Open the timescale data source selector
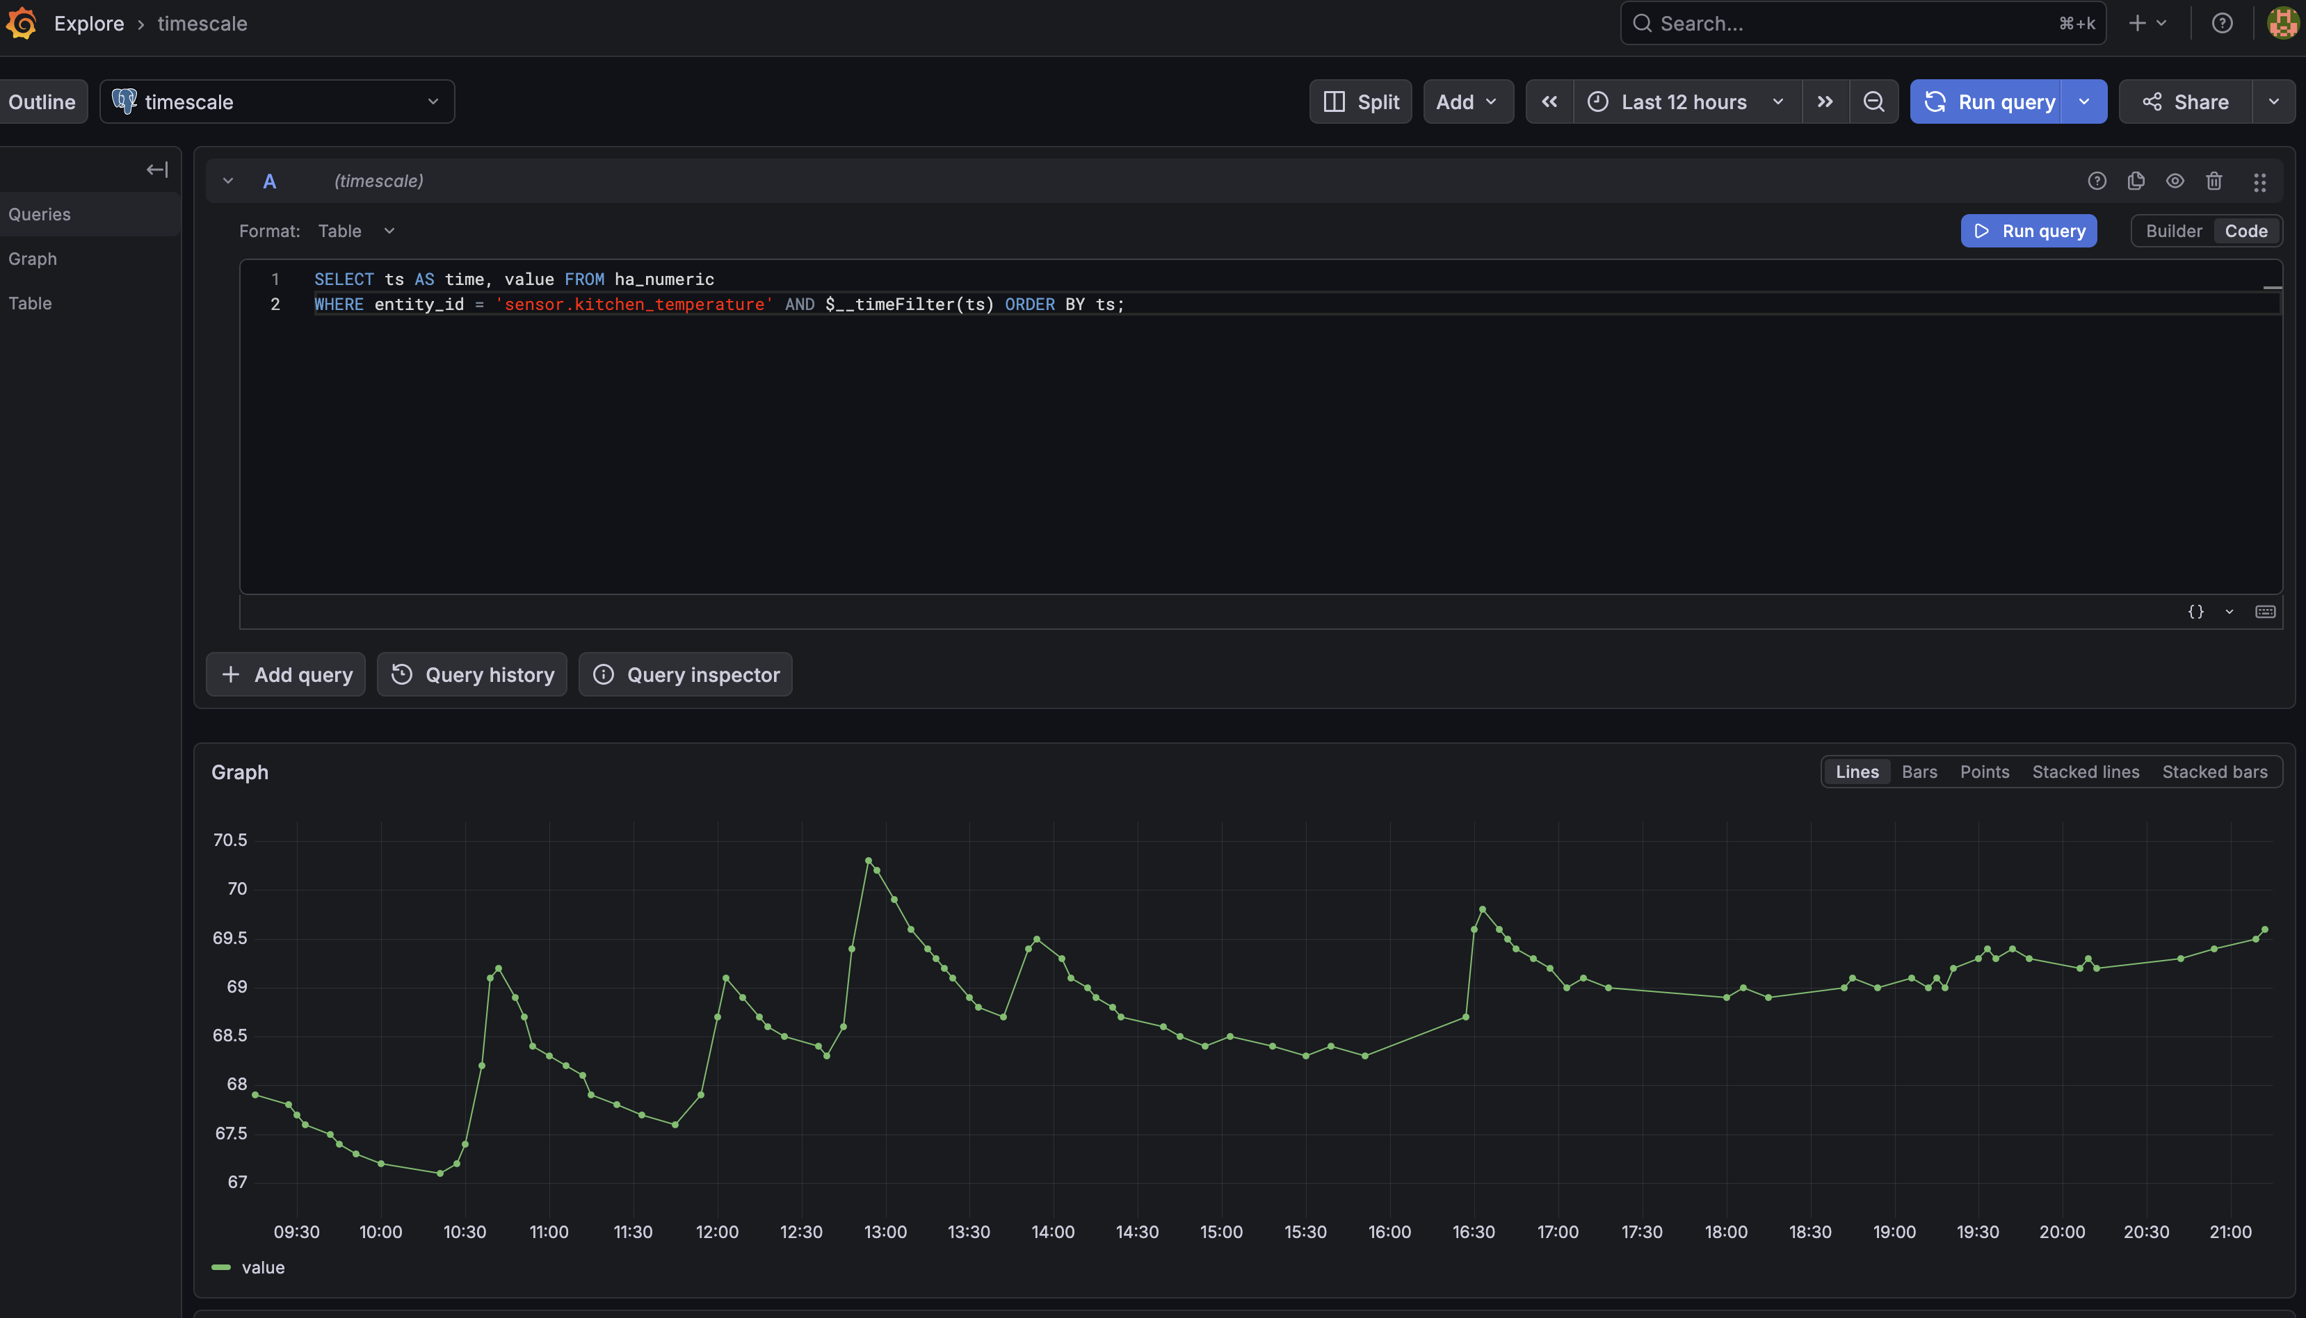Image resolution: width=2306 pixels, height=1318 pixels. (277, 101)
